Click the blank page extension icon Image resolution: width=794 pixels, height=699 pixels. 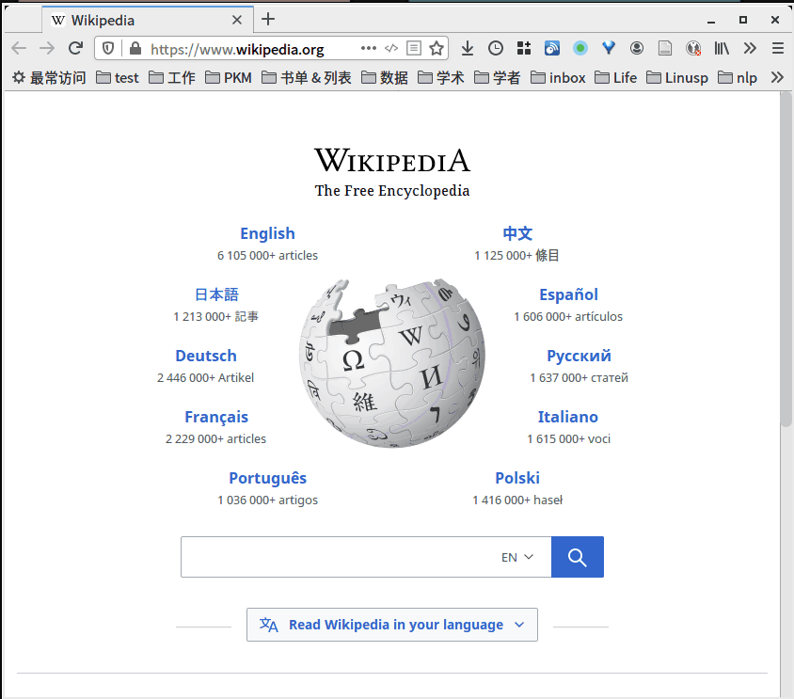click(x=665, y=48)
